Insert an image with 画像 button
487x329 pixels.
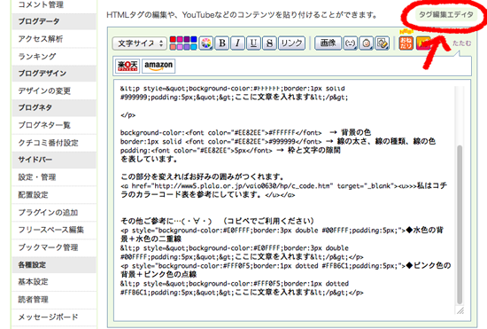(x=328, y=43)
